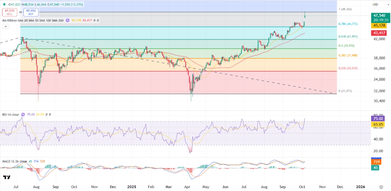Collapse the indicator legend with chevron
Viewport: 391px width, 191px height.
coord(5,26)
